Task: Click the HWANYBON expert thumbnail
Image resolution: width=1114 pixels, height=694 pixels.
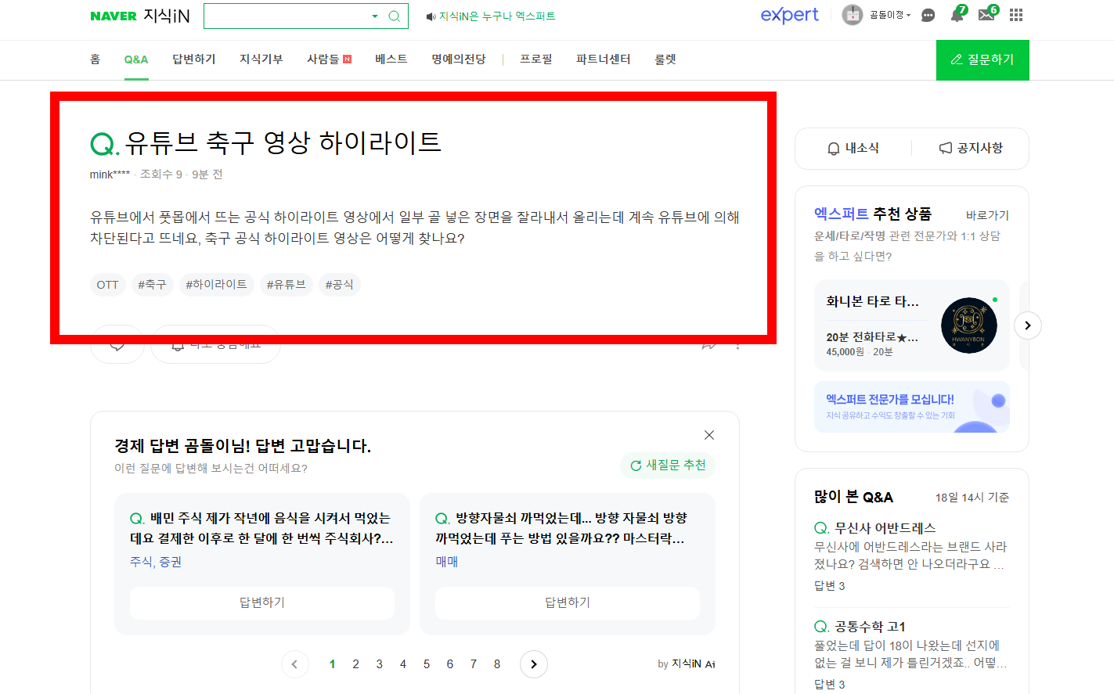Action: (x=969, y=325)
